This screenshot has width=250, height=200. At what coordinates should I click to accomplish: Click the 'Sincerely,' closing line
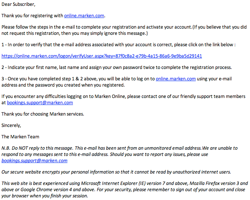tap(11, 125)
